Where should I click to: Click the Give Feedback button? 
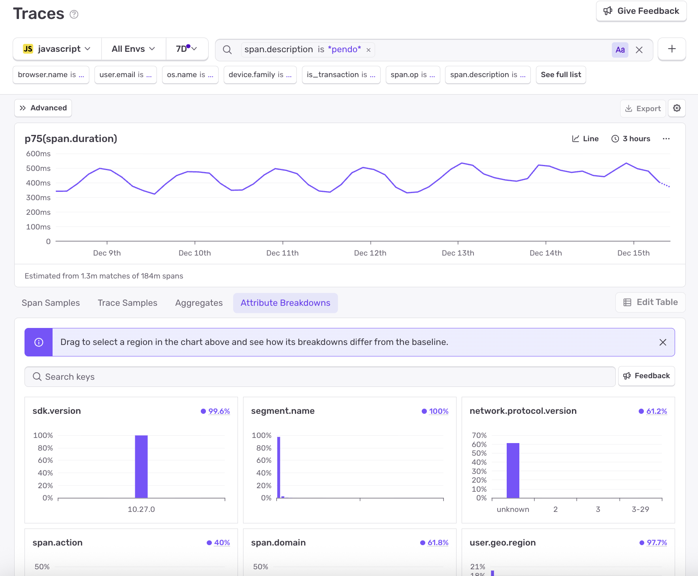coord(641,11)
